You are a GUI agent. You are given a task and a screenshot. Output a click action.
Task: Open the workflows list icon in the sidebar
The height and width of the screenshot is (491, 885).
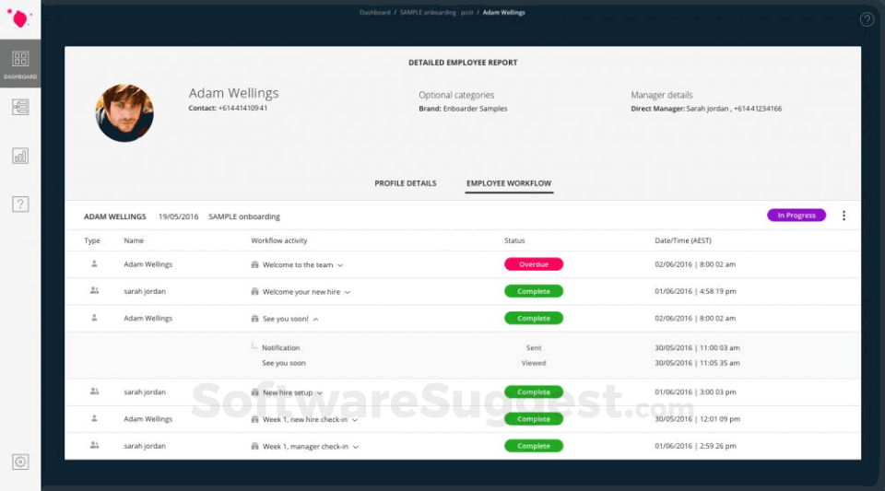20,107
